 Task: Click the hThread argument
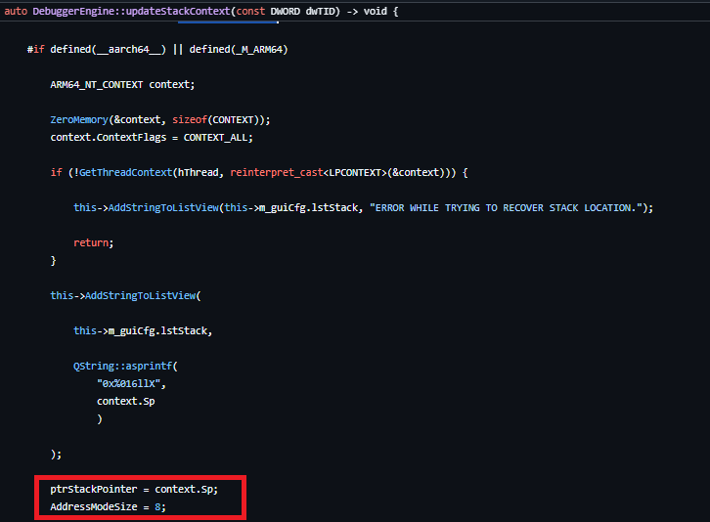coord(198,172)
